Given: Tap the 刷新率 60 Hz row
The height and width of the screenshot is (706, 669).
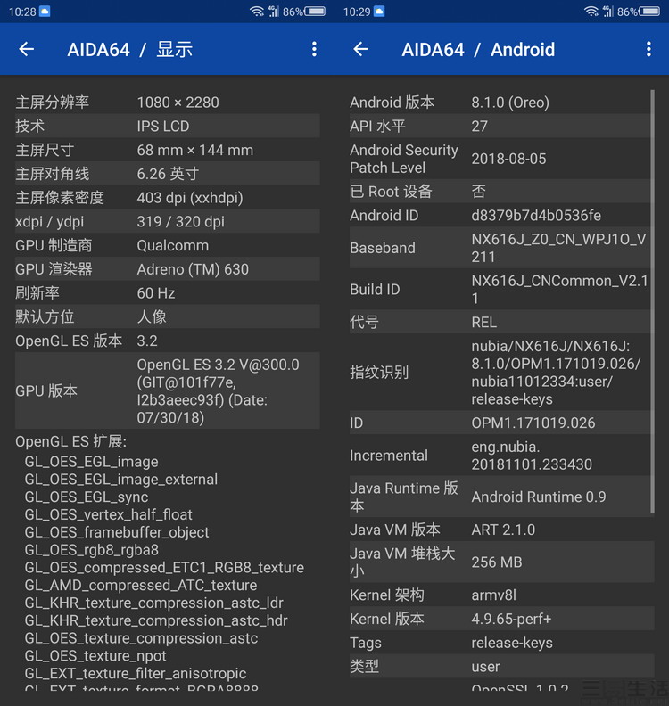Looking at the screenshot, I should point(167,293).
